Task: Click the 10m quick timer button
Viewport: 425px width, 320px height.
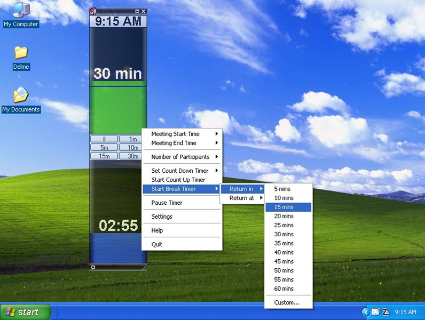Action: 131,147
